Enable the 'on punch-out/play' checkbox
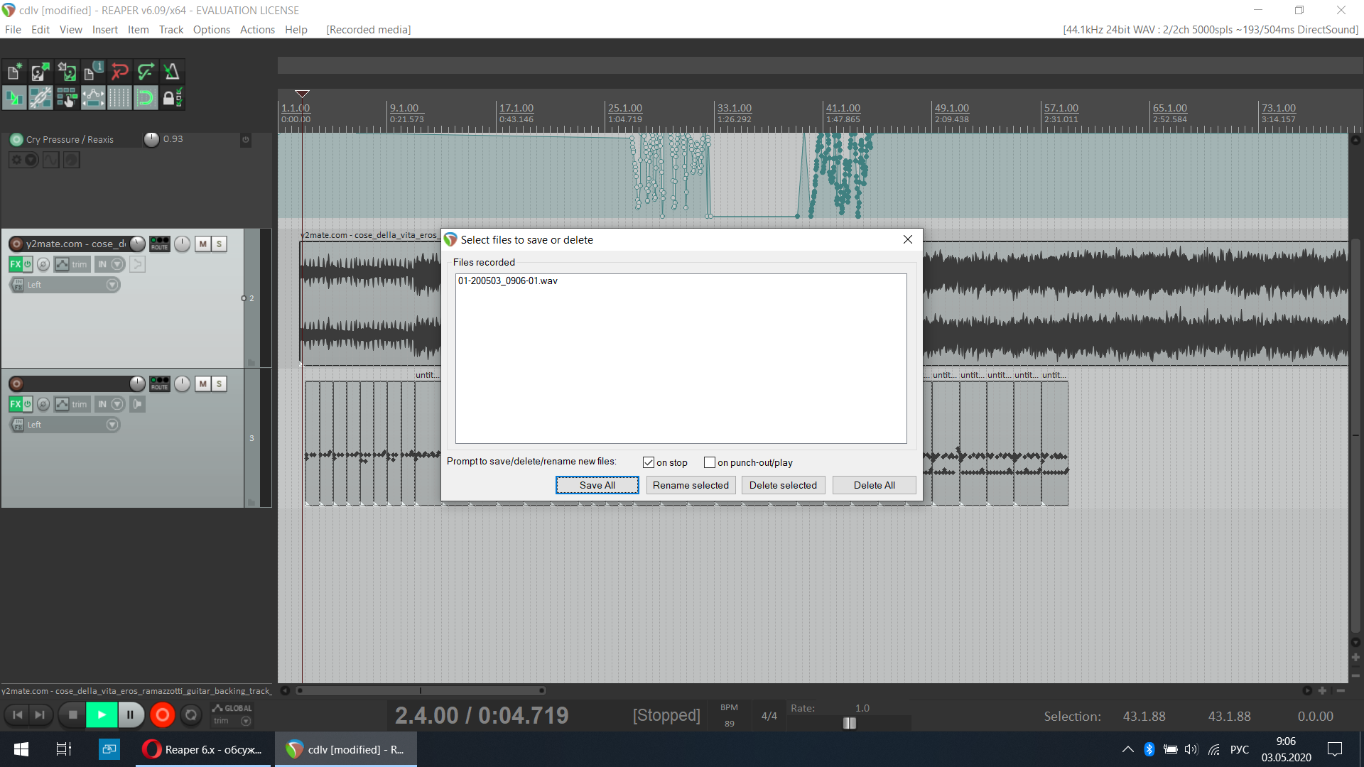Viewport: 1364px width, 767px height. [x=709, y=462]
